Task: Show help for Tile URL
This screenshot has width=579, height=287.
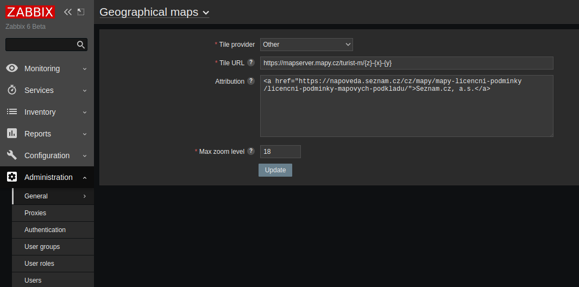Action: [251, 63]
